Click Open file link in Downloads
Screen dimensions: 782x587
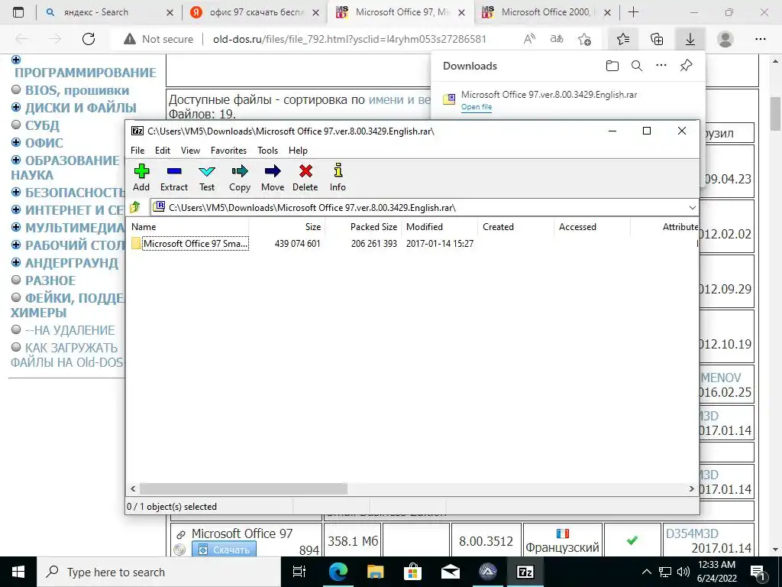(477, 107)
